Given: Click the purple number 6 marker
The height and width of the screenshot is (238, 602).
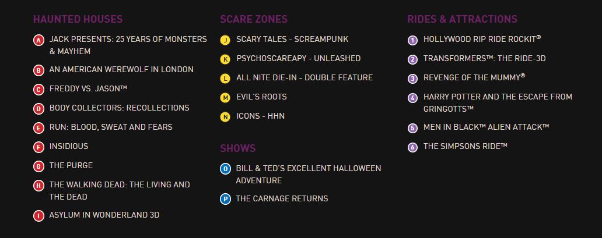Looking at the screenshot, I should pyautogui.click(x=413, y=148).
